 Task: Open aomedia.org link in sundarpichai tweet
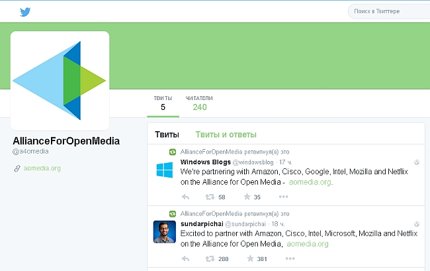click(308, 244)
